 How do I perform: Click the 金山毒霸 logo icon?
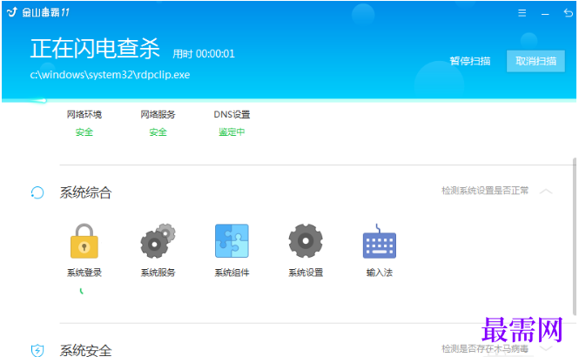12,12
